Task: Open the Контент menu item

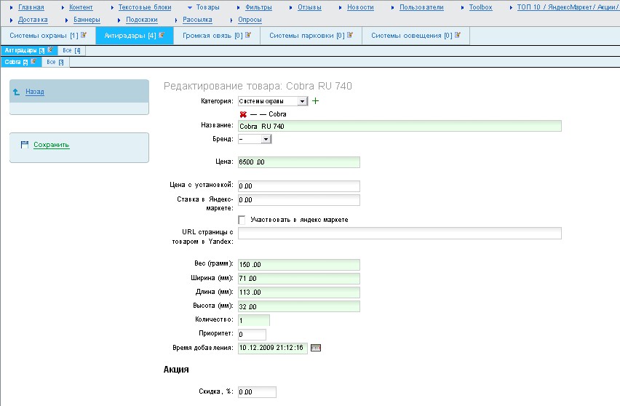Action: [x=81, y=7]
